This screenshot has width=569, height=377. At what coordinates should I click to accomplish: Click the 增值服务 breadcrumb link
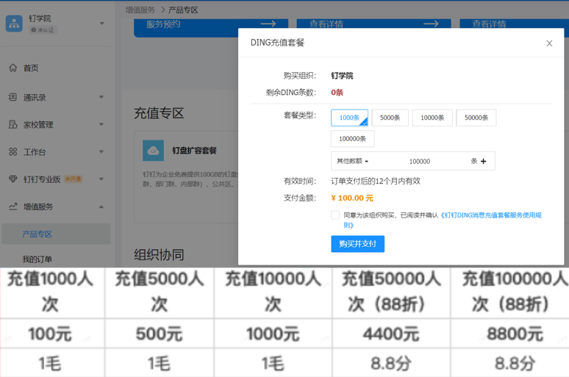tap(140, 10)
